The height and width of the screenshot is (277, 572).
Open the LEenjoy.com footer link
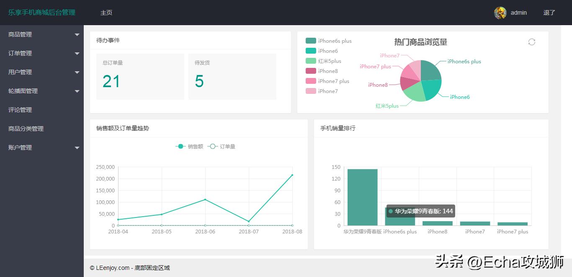[x=111, y=267]
